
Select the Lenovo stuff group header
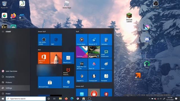point(80,86)
